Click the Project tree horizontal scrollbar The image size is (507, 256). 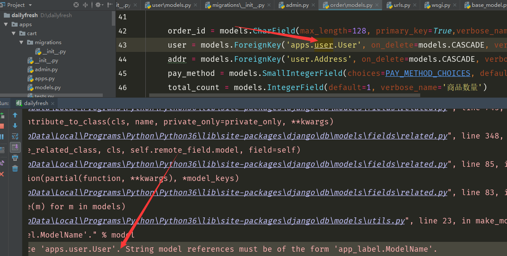(x=52, y=96)
